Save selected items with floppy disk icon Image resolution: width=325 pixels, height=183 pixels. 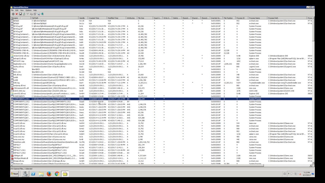(x=20, y=14)
